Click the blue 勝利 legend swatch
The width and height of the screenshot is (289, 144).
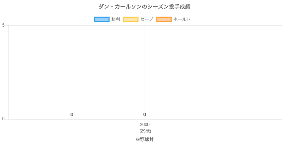102,19
